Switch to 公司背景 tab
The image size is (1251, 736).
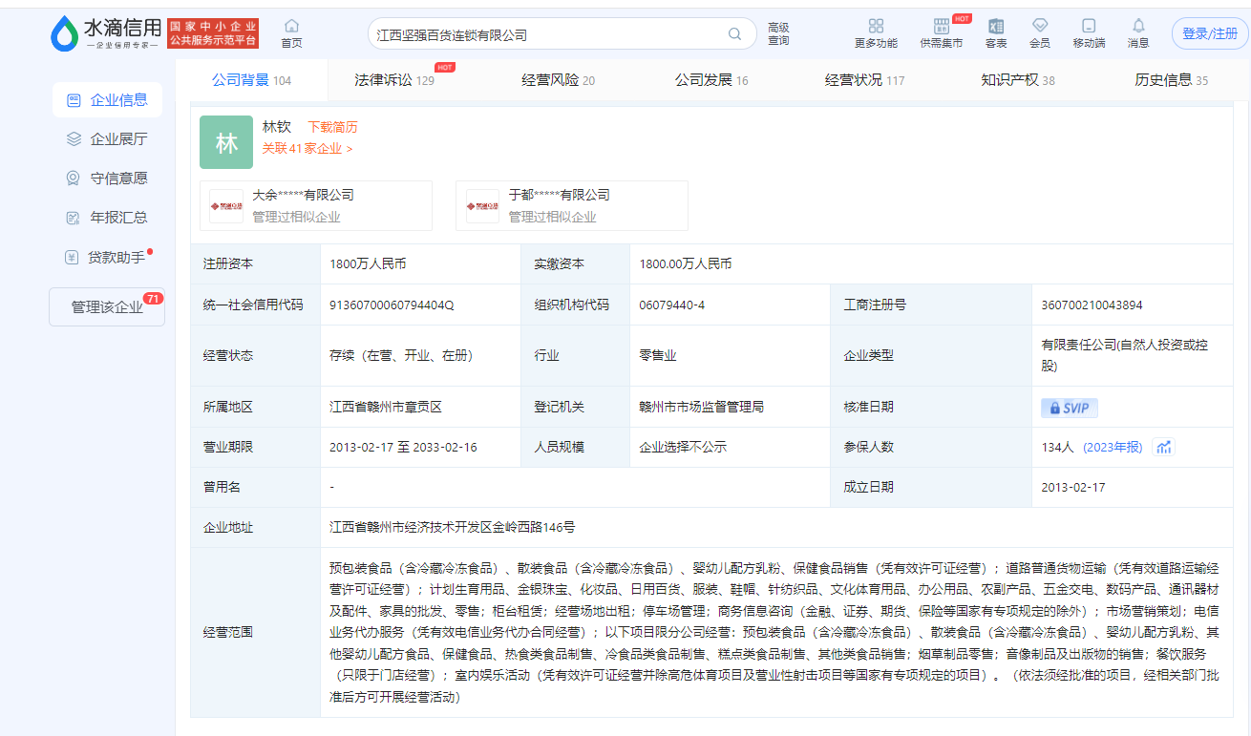click(x=251, y=80)
